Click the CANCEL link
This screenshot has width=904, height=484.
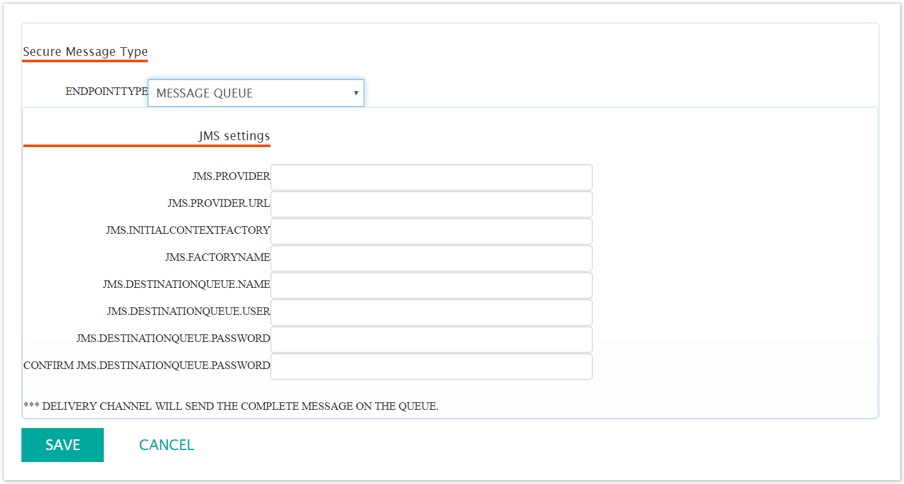pos(166,444)
